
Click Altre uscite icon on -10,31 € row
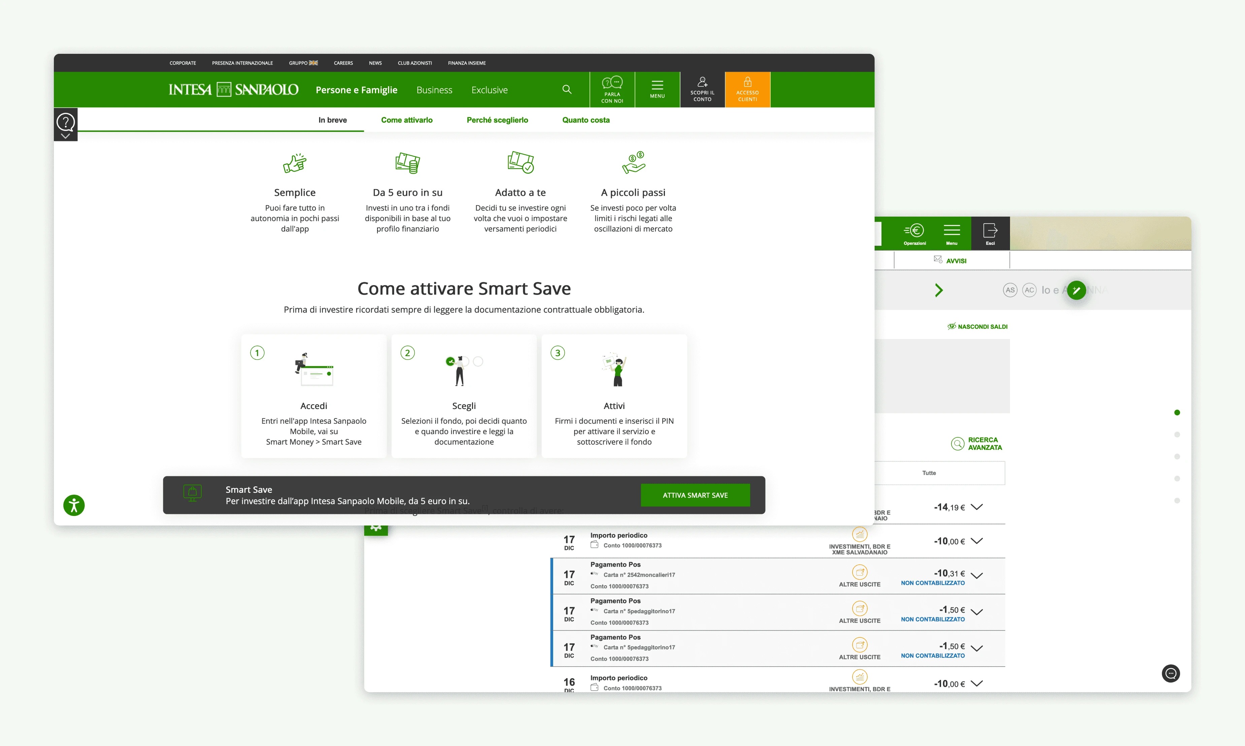(x=860, y=572)
